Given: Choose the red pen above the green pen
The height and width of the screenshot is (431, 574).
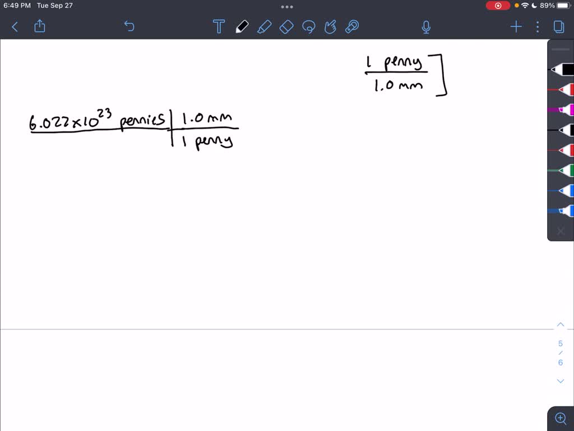Looking at the screenshot, I should coord(561,150).
